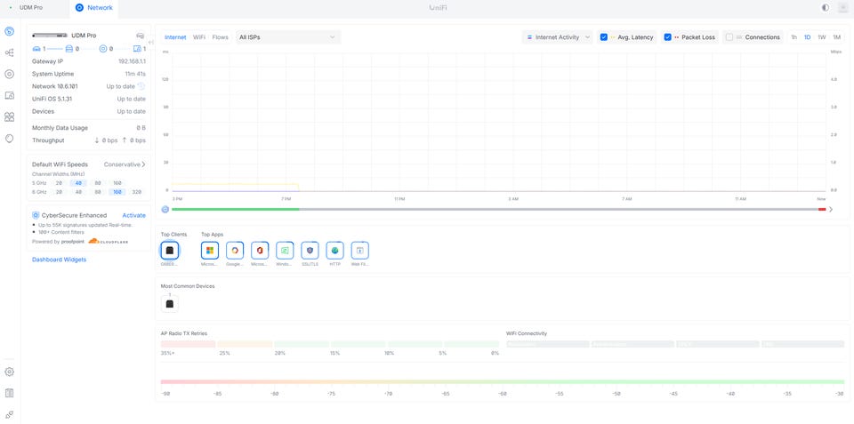Open the Security shield icon in the sidebar
This screenshot has width=854, height=424.
[9, 139]
